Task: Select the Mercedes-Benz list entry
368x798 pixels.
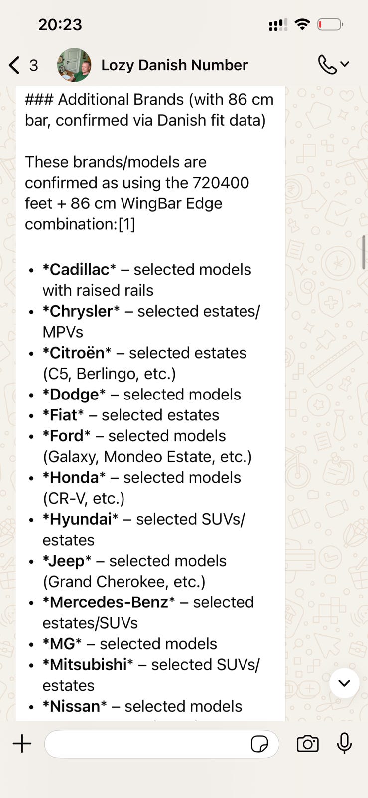Action: 148,612
